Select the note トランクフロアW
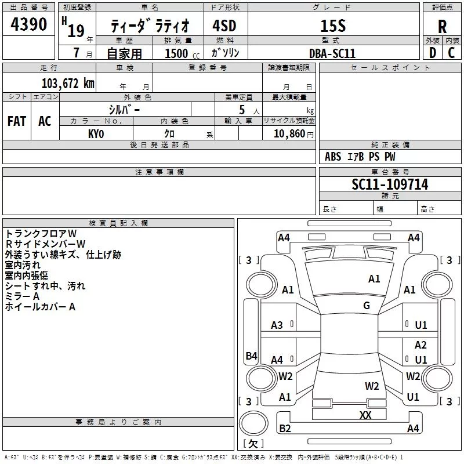The image size is (464, 464). (41, 234)
